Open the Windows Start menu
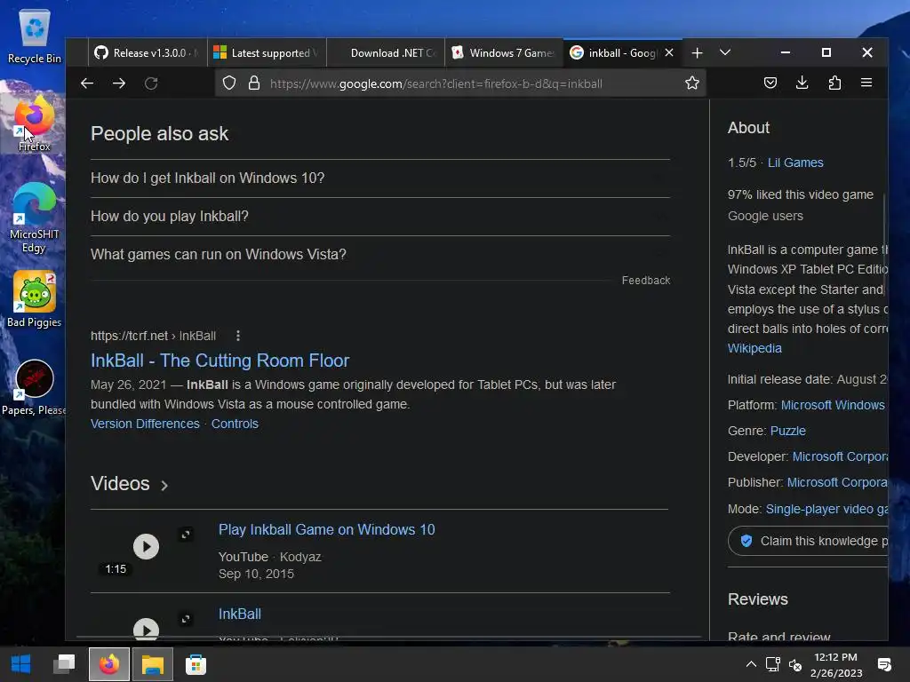The image size is (910, 682). tap(21, 664)
